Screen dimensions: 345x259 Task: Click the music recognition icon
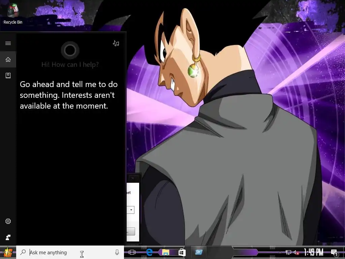pos(116,43)
